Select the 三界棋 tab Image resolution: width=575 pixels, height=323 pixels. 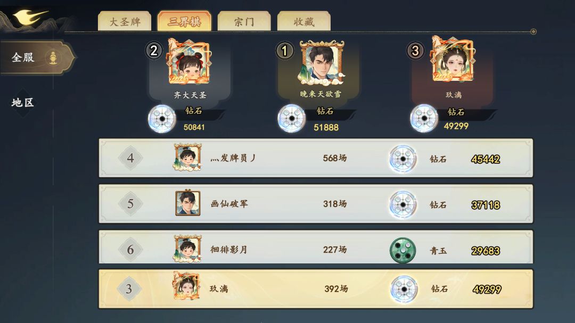point(184,21)
